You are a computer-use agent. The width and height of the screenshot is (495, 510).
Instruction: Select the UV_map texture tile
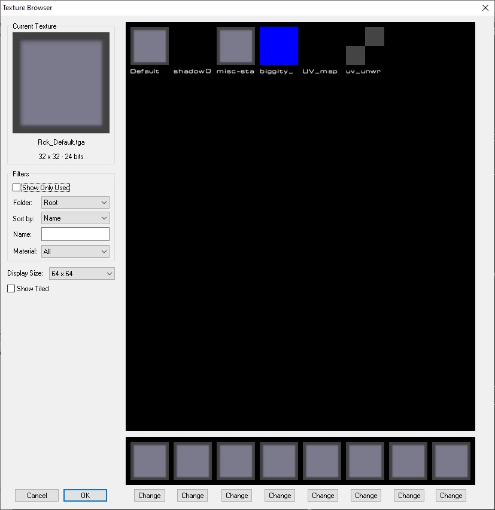(x=321, y=46)
